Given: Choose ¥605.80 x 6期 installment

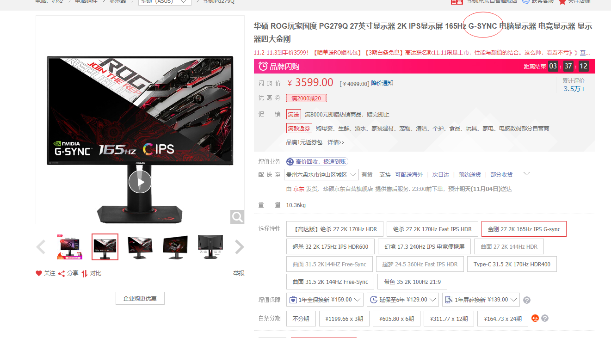Looking at the screenshot, I should (x=396, y=319).
